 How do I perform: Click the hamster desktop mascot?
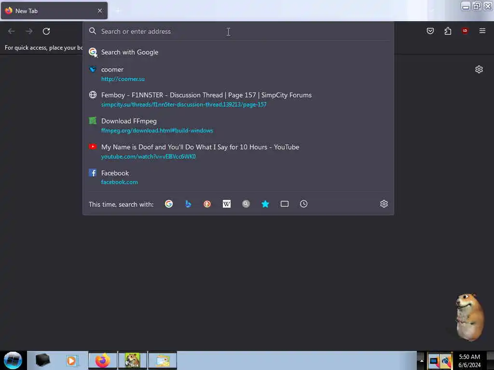click(469, 317)
